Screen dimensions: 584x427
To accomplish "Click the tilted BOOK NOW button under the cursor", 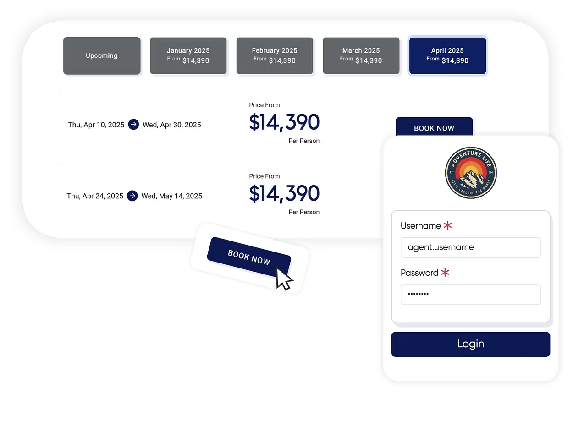I will click(248, 257).
